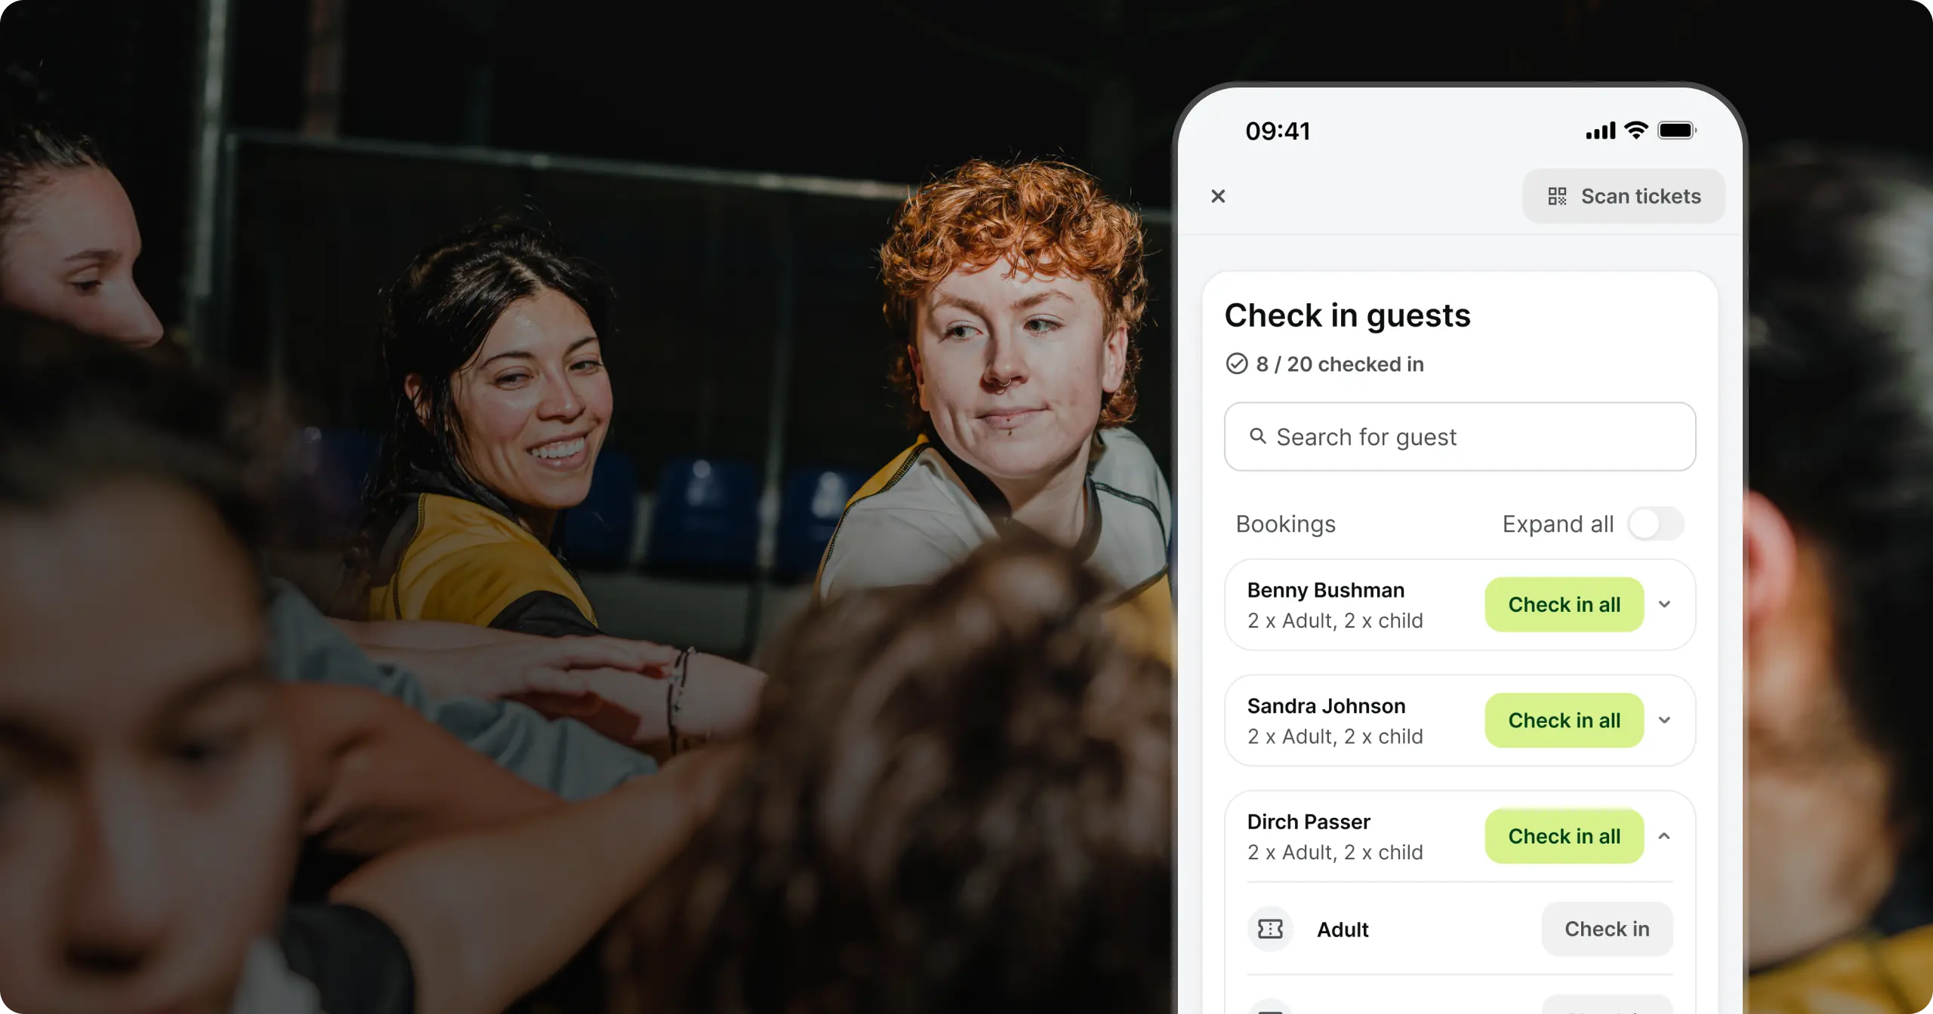Screen dimensions: 1933x1014
Task: Check in the Adult ticket
Action: (1607, 929)
